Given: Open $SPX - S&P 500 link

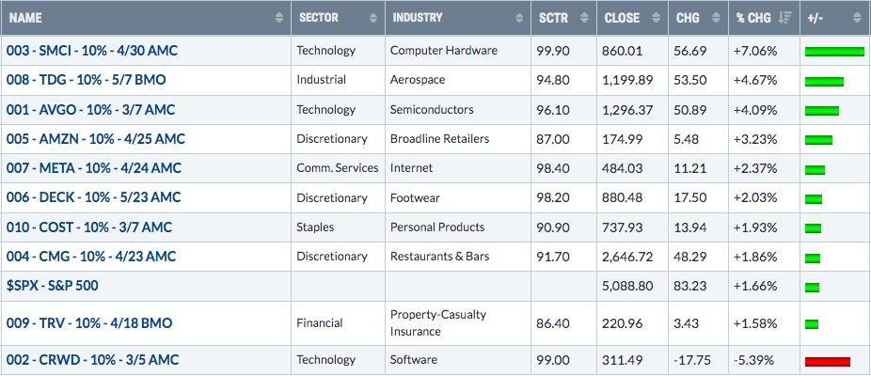Looking at the screenshot, I should tap(53, 286).
